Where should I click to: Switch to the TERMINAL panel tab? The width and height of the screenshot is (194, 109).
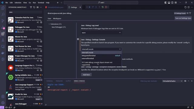coord(49,81)
